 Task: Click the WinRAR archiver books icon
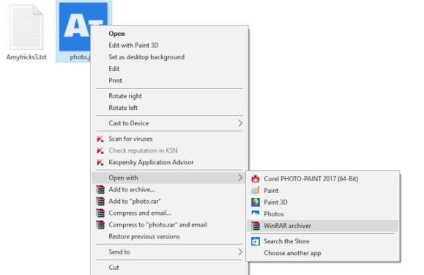[x=255, y=226]
